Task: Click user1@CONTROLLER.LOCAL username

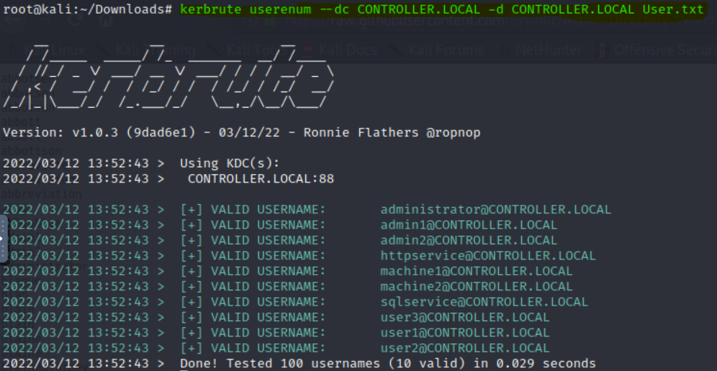Action: click(465, 333)
